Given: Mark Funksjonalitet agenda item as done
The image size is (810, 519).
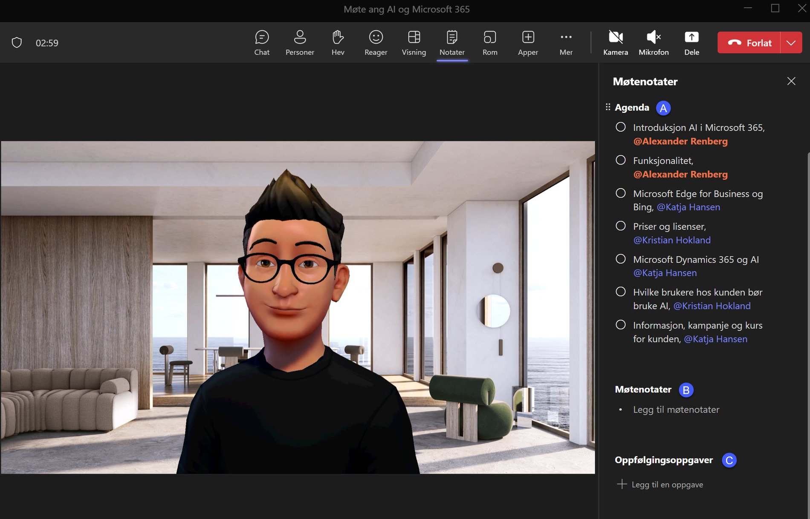Looking at the screenshot, I should 621,160.
